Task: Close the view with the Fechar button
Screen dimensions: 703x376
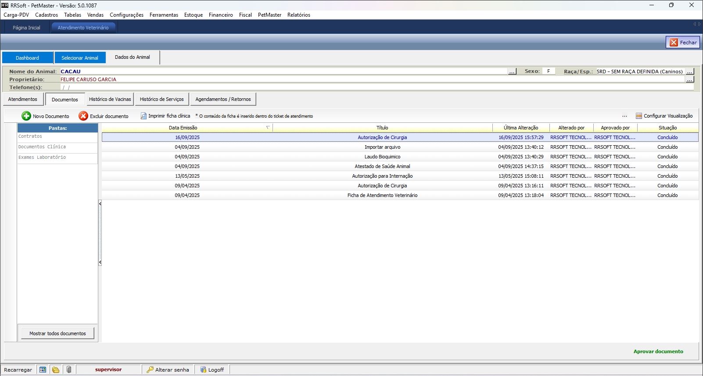Action: 682,42
